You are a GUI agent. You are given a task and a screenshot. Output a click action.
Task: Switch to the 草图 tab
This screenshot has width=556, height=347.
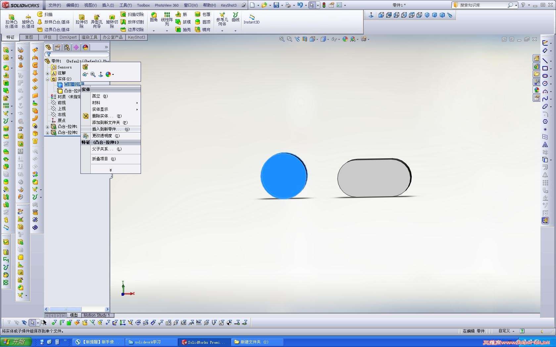pos(29,37)
